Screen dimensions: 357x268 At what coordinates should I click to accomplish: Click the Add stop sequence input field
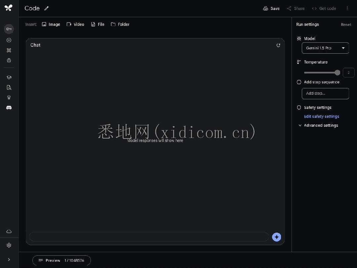[x=325, y=93]
